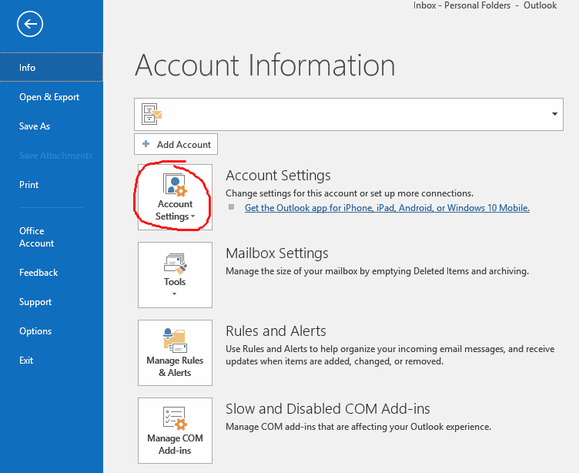Screen dimensions: 579x473
Task: Open Manage Rules & Alerts
Action: 175,353
